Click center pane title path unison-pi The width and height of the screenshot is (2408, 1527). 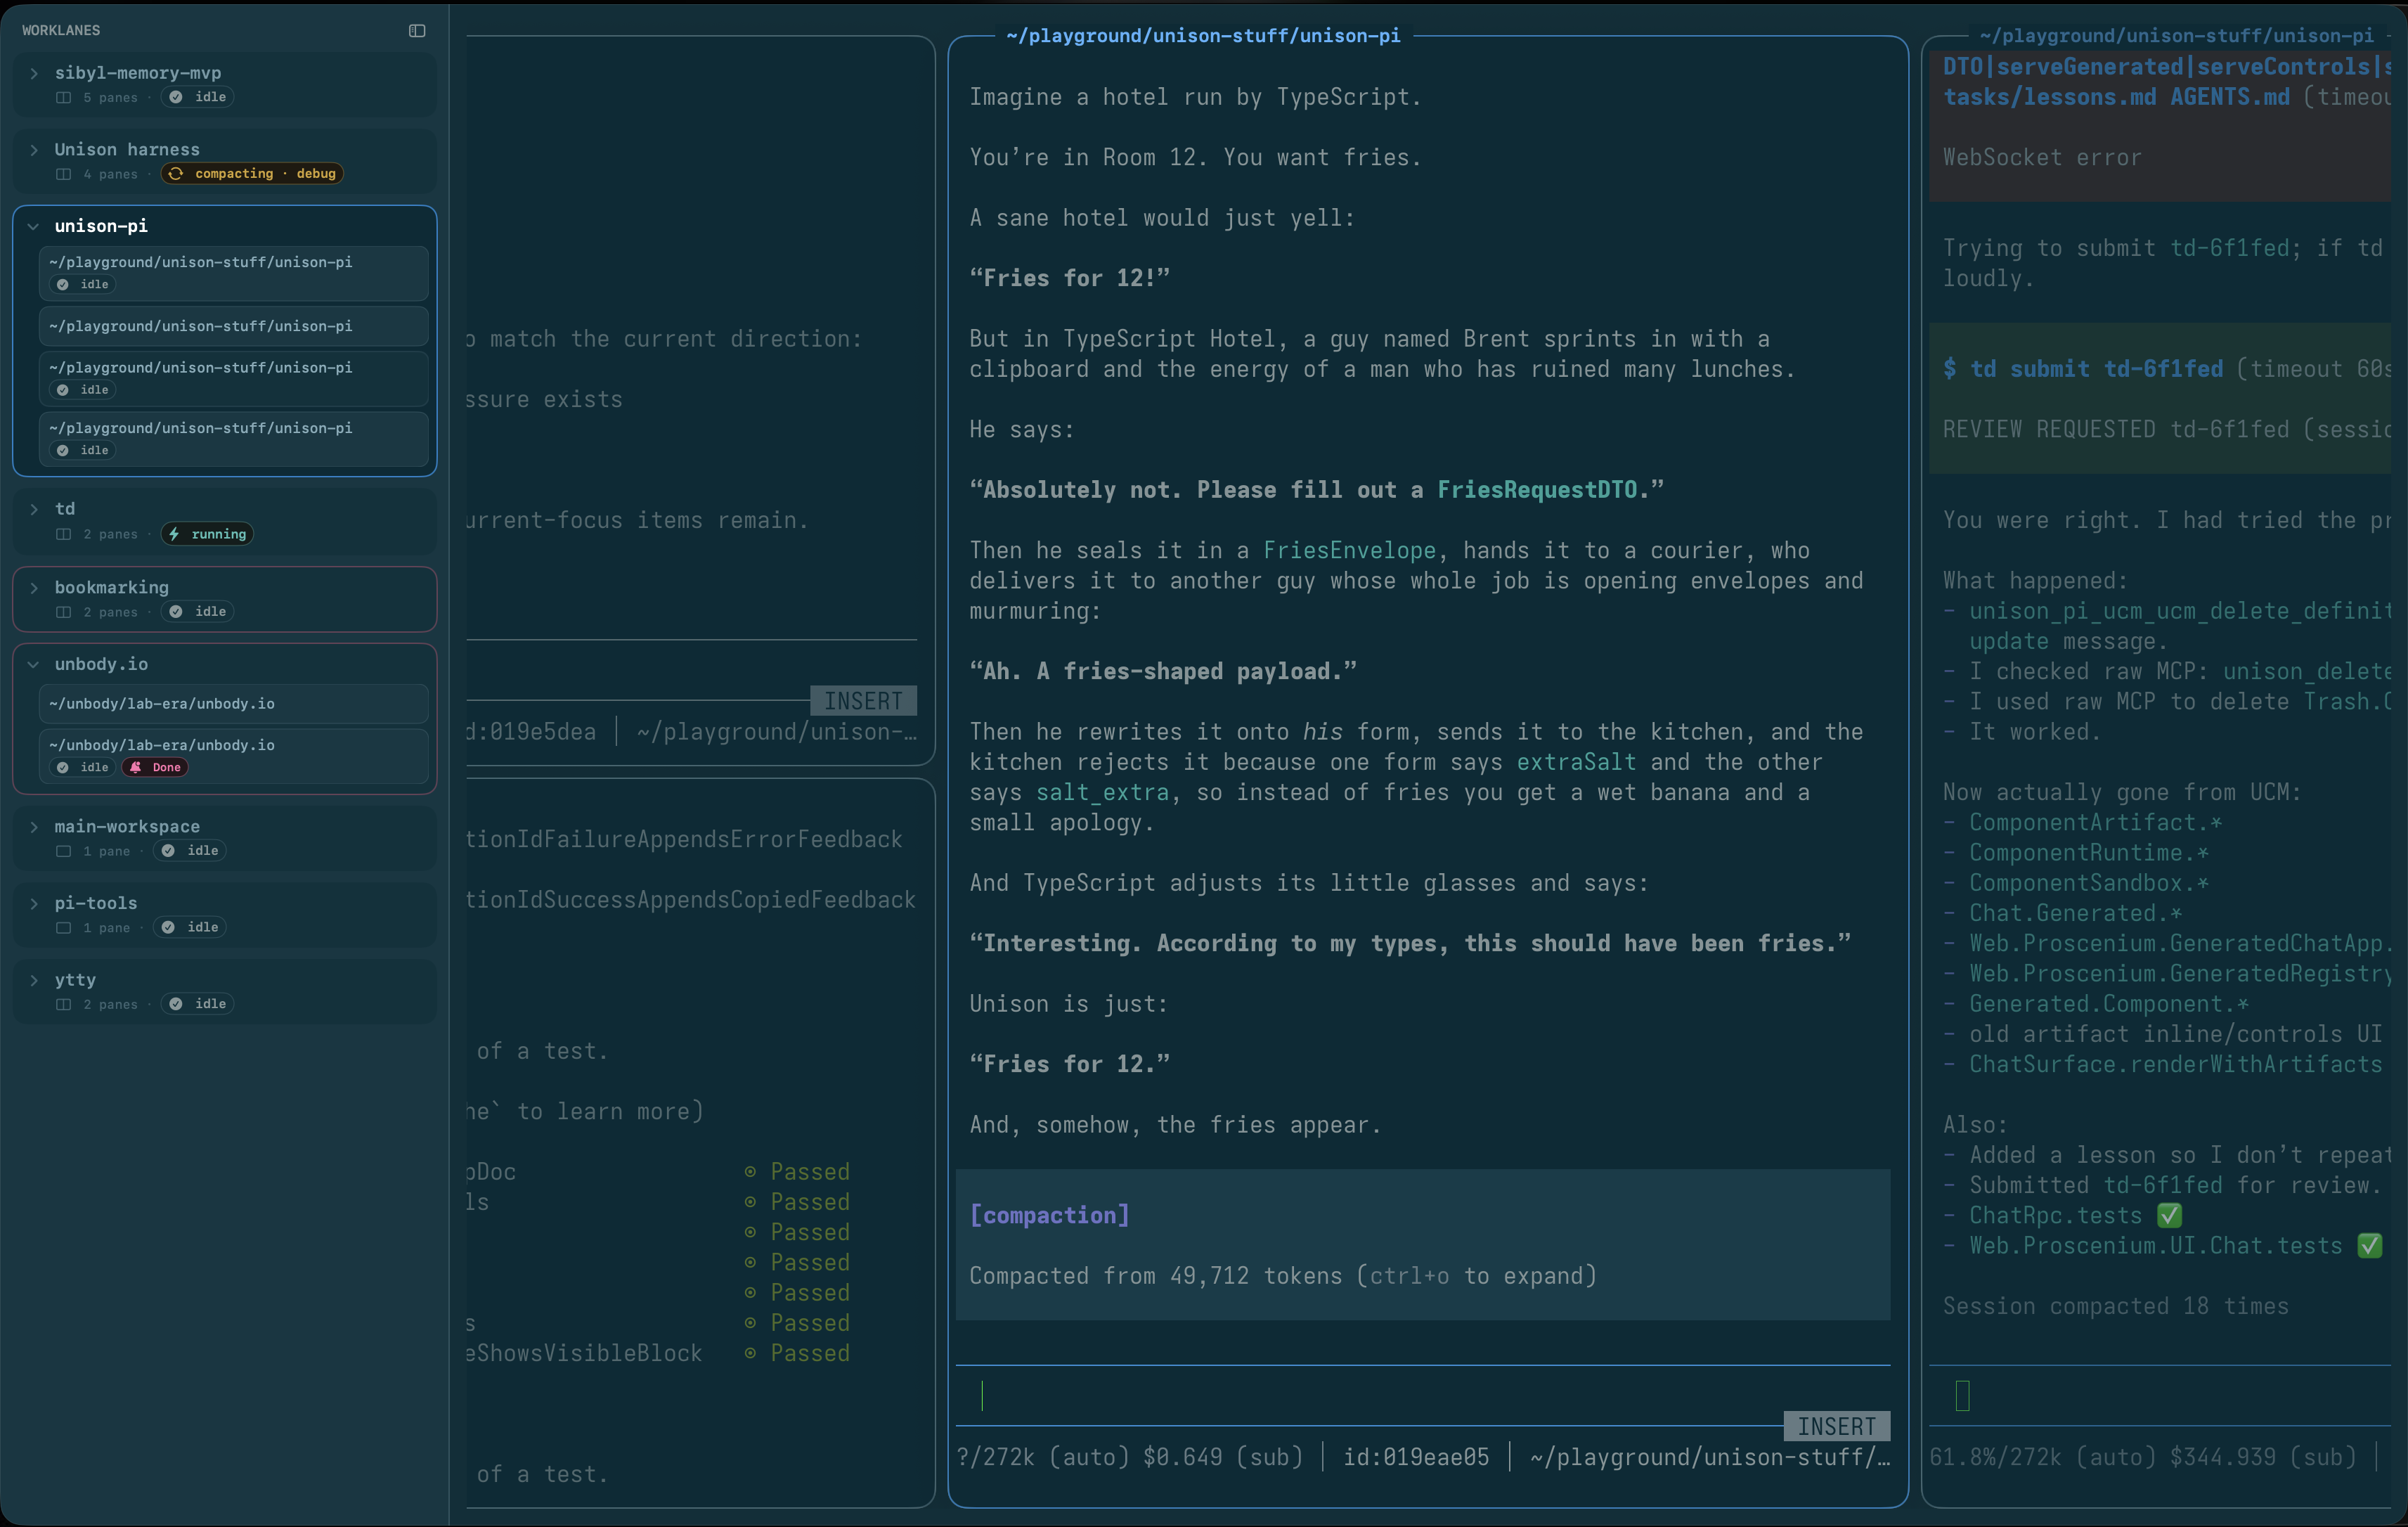tap(1203, 36)
